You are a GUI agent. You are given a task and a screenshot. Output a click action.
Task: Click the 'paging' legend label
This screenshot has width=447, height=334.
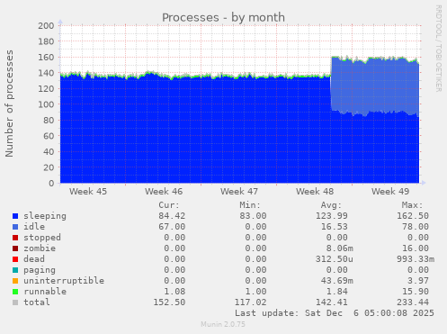(x=40, y=270)
